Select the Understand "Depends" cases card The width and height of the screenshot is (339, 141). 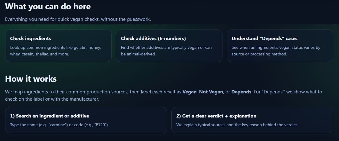click(x=280, y=46)
